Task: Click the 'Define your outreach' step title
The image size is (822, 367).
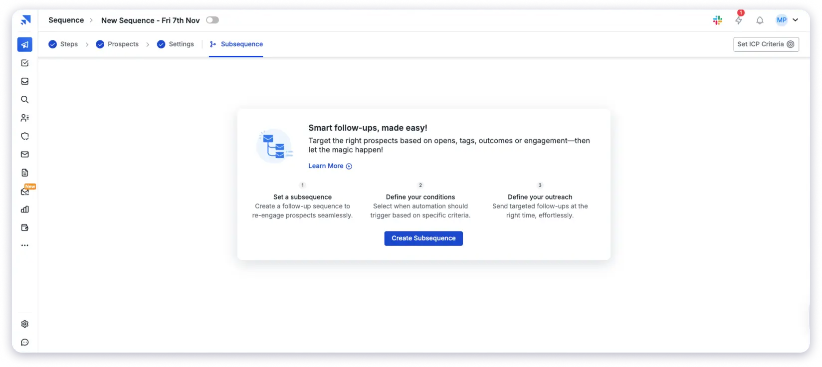Action: 540,197
